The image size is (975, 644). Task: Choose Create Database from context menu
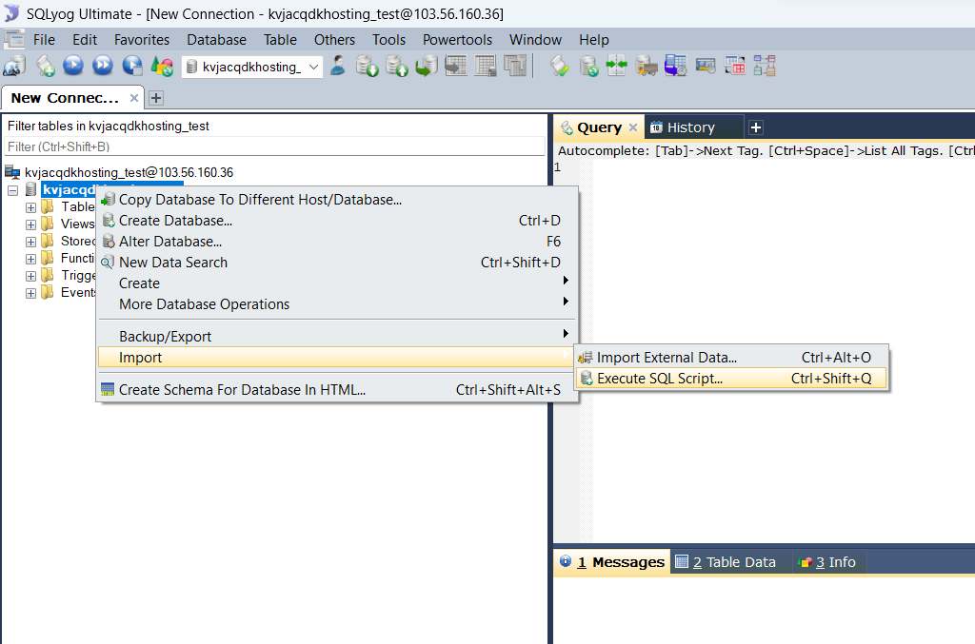coord(337,221)
